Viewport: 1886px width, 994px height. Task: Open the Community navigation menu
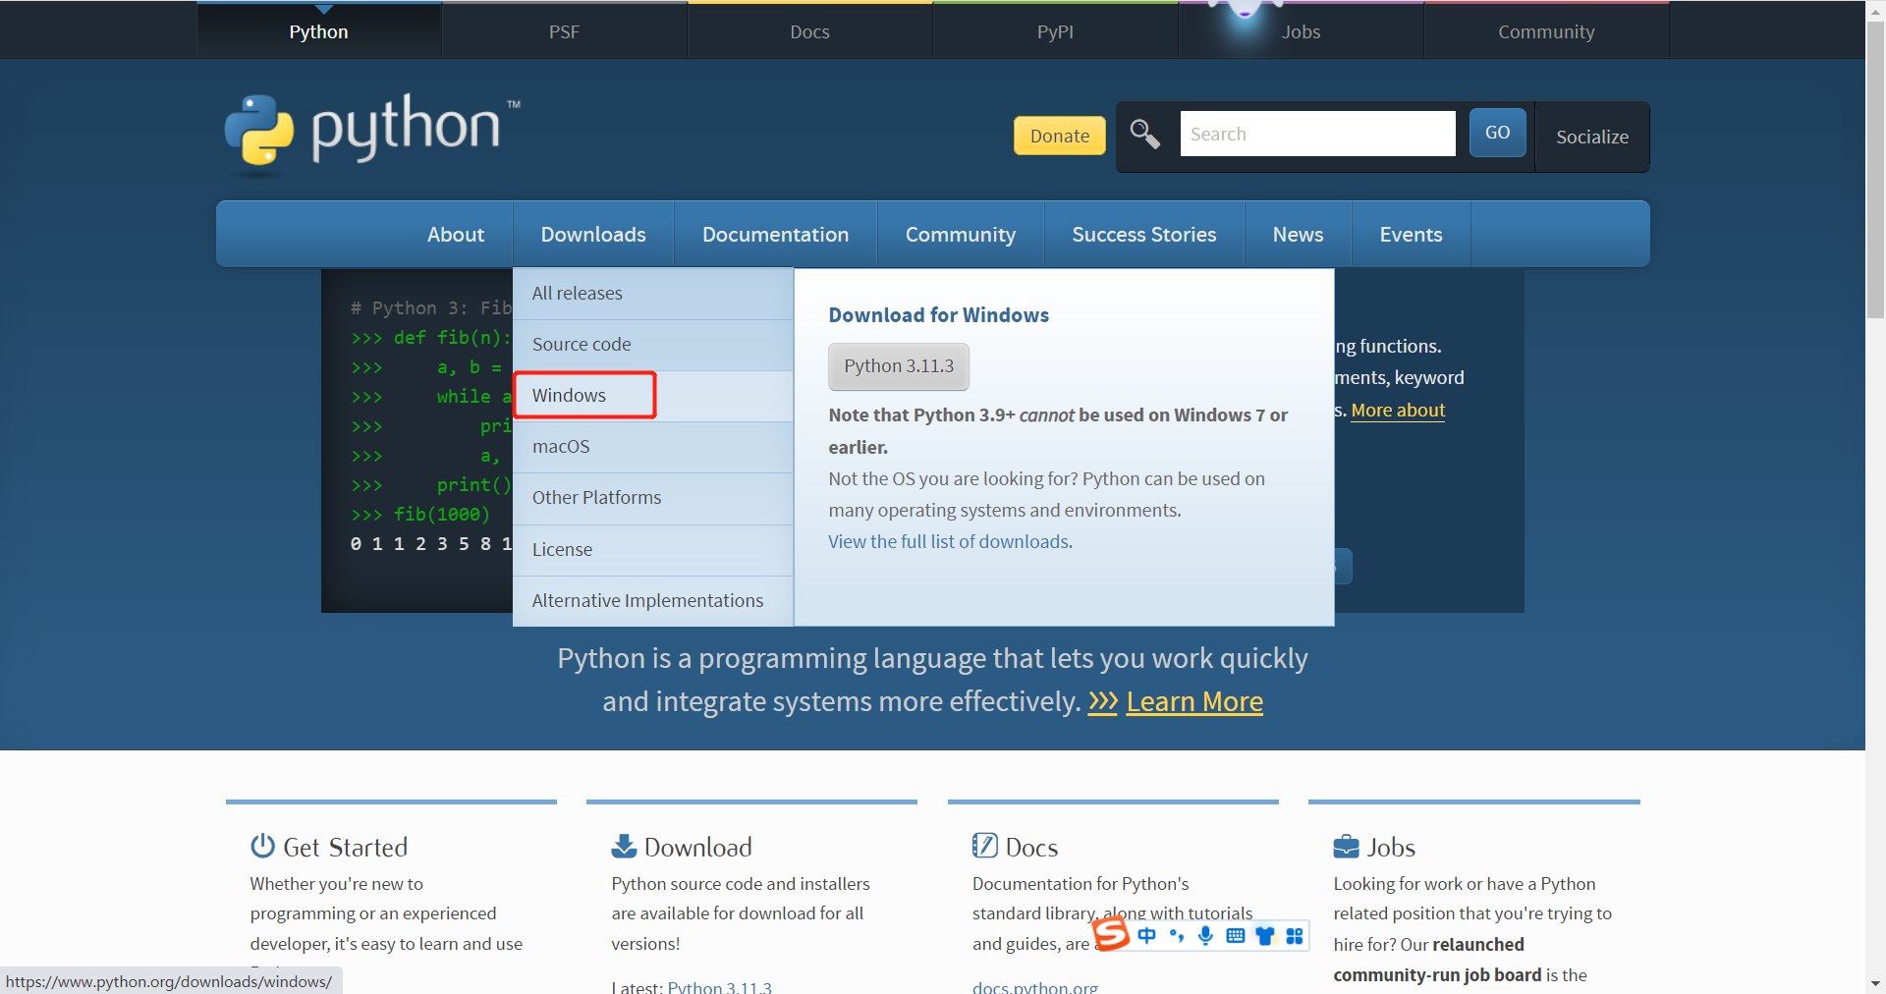pos(961,234)
